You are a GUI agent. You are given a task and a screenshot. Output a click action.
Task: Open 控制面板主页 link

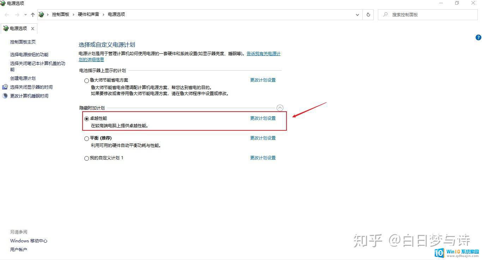click(x=23, y=42)
